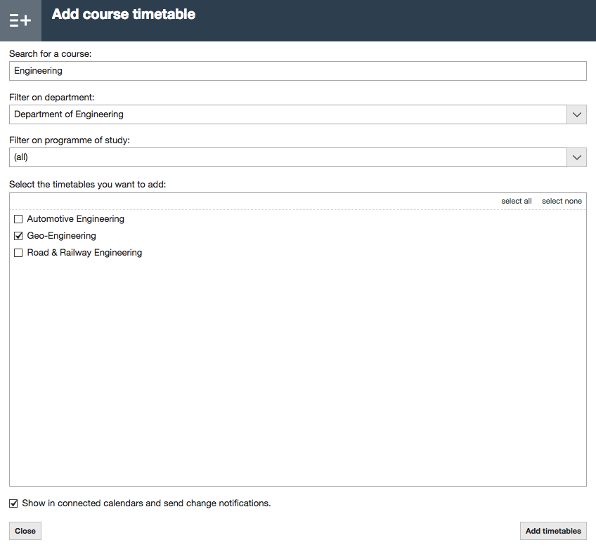Viewport: 596px width, 547px height.
Task: Expand the Department of Engineering selector
Action: (x=576, y=114)
